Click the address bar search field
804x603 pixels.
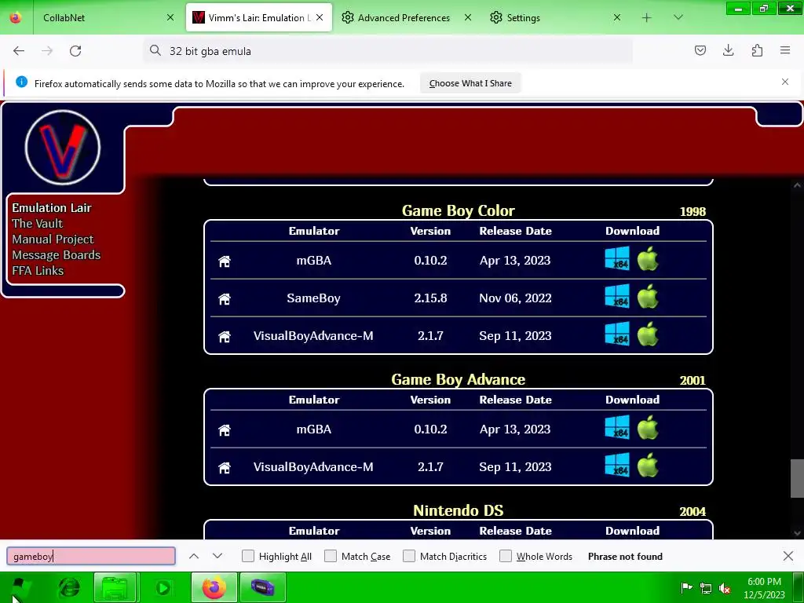(x=388, y=51)
